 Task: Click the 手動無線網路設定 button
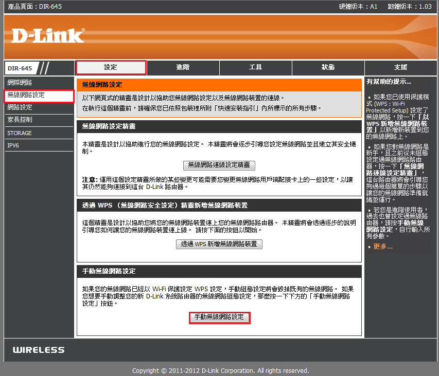(x=219, y=317)
